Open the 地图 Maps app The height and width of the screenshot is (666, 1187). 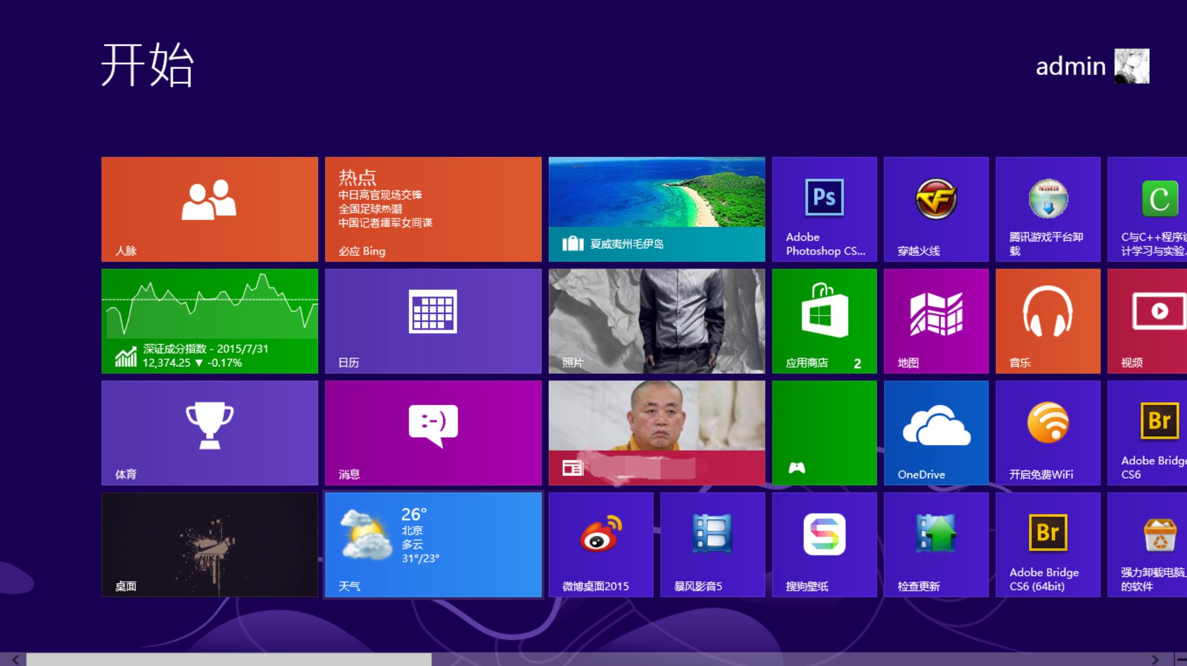pyautogui.click(x=937, y=321)
